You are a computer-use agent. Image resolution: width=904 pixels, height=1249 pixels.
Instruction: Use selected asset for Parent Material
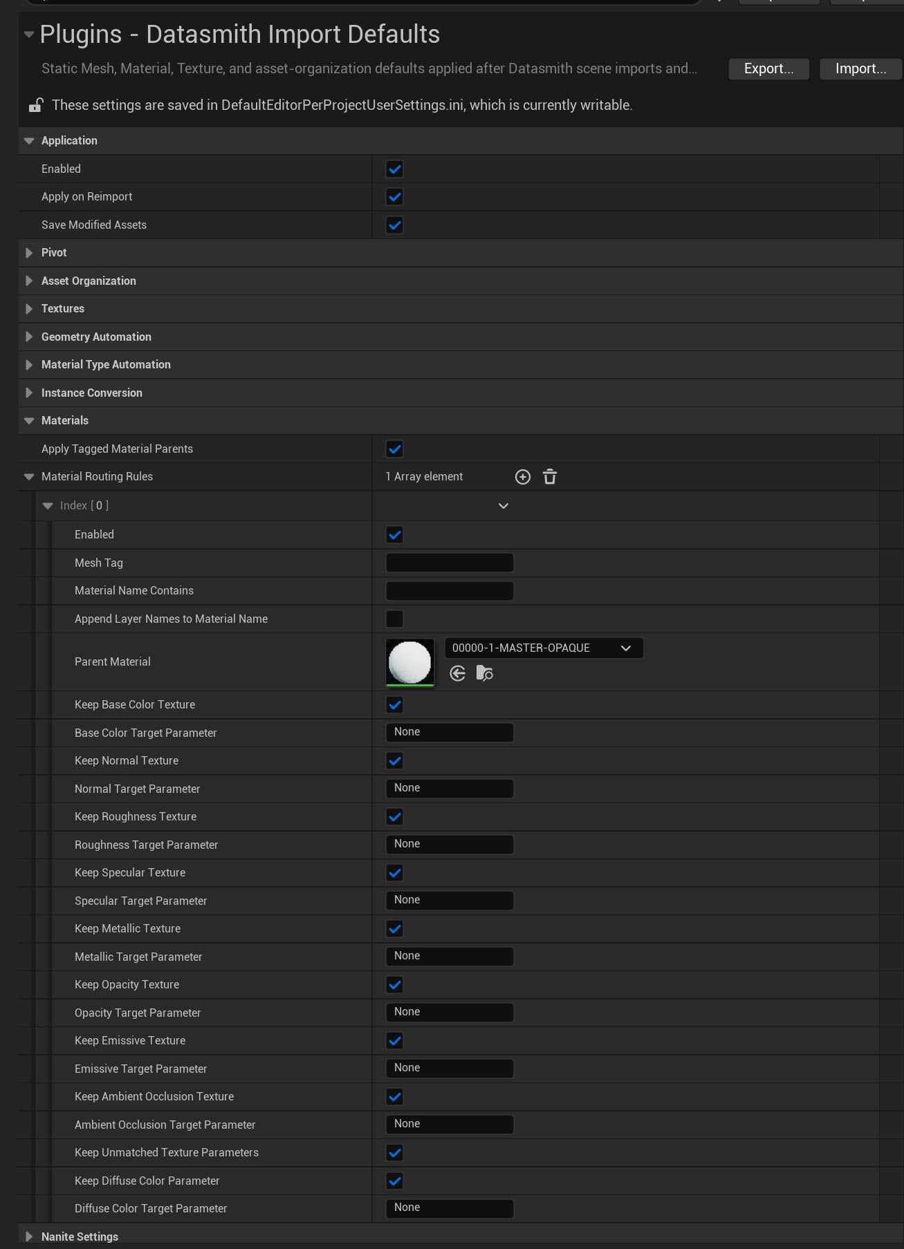[x=458, y=673]
